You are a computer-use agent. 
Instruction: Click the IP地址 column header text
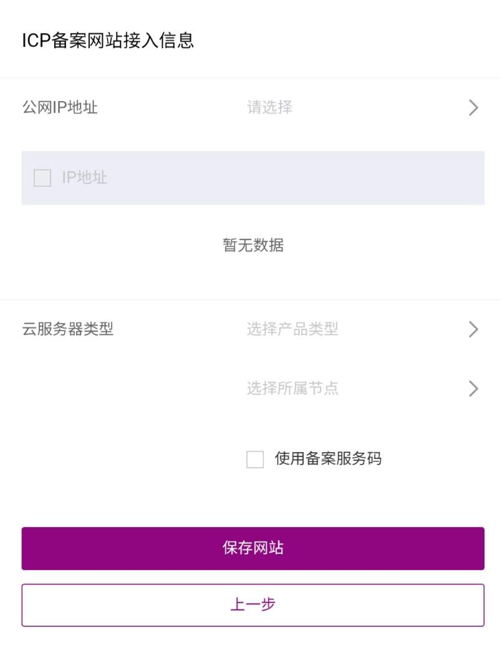point(85,178)
